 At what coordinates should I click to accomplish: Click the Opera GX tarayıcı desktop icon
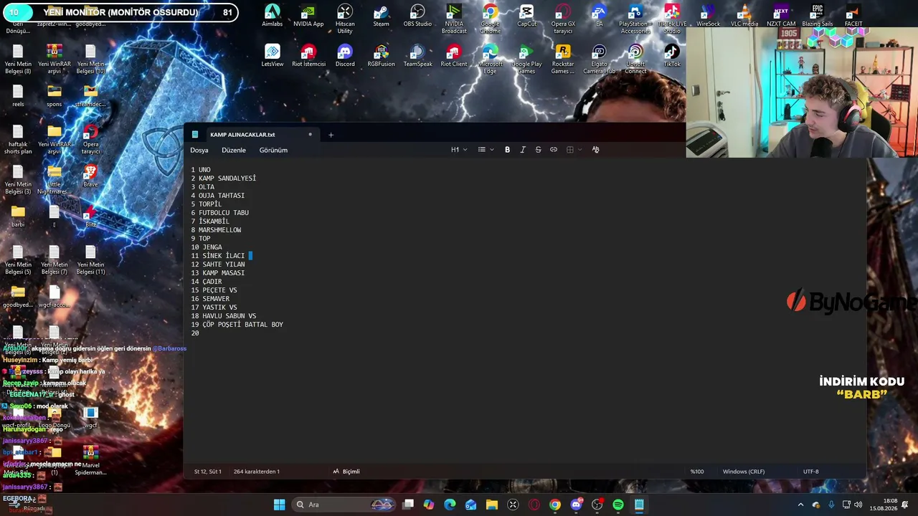coord(563,19)
